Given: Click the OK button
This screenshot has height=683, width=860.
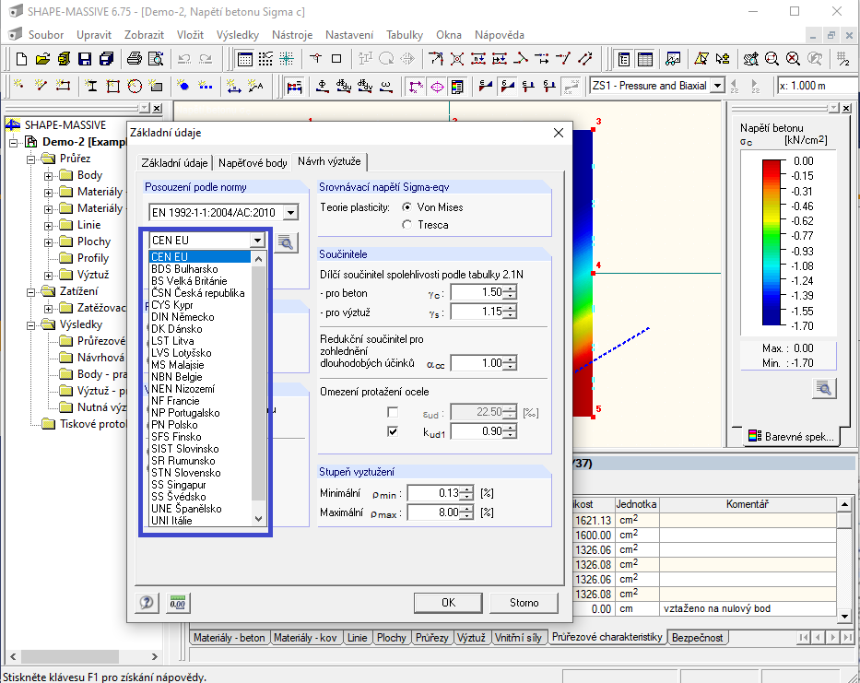Looking at the screenshot, I should point(448,603).
